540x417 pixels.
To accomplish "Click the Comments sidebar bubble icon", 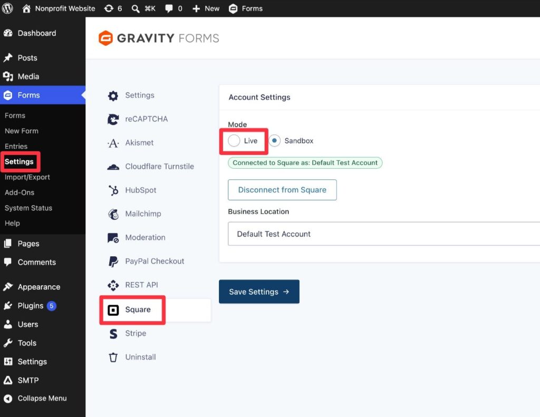I will pyautogui.click(x=8, y=262).
